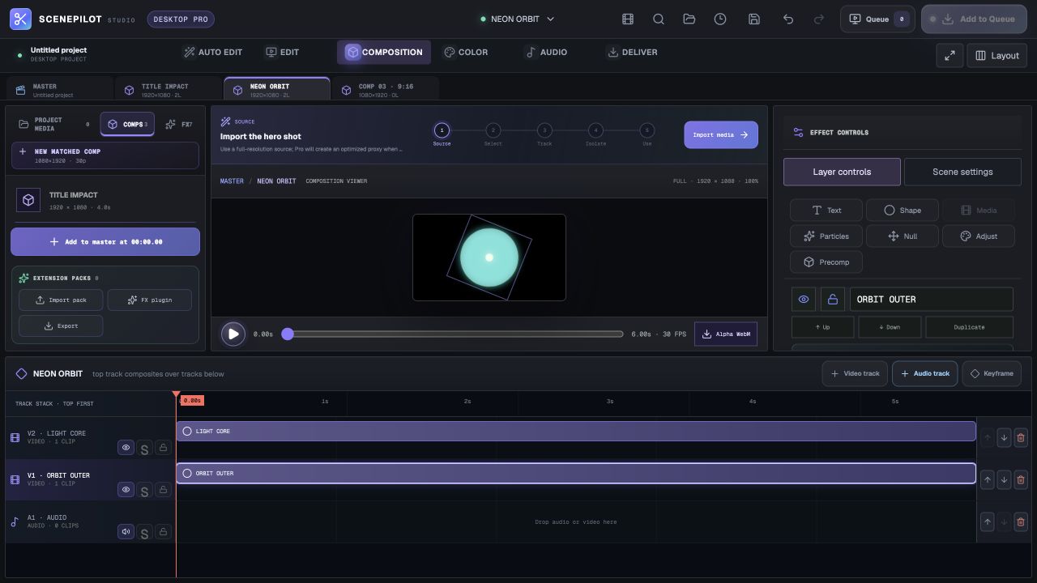Viewport: 1037px width, 583px height.
Task: Click the ScenePilot scissors logo icon
Action: click(20, 19)
